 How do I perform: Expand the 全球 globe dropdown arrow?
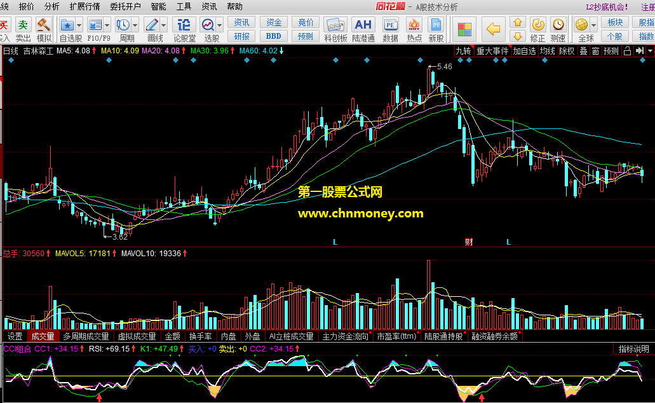(593, 25)
